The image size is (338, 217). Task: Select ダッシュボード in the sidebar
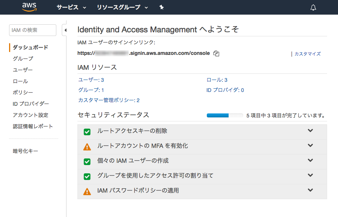(x=31, y=47)
